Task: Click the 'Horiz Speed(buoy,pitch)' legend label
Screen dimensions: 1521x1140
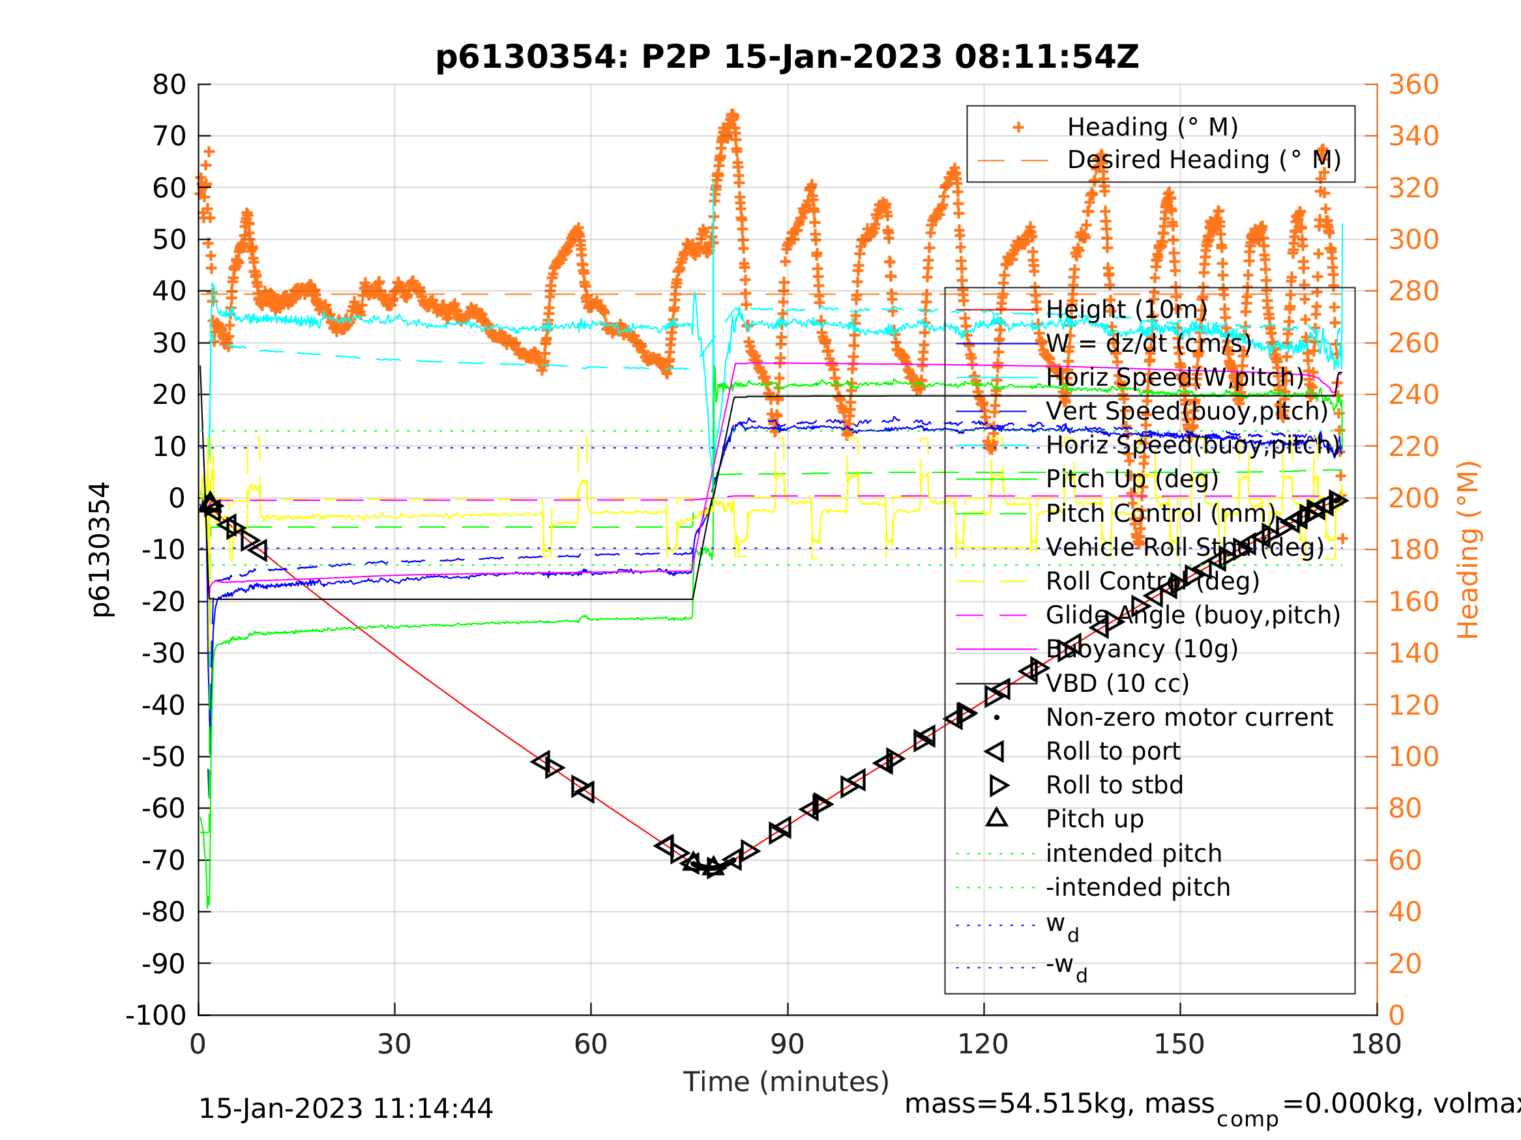Action: tap(1193, 446)
